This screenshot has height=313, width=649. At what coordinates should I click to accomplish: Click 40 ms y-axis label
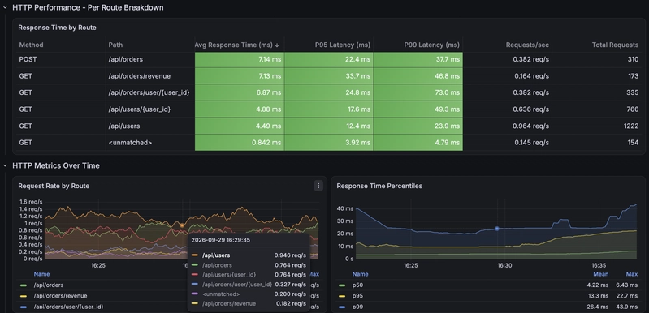click(x=345, y=209)
